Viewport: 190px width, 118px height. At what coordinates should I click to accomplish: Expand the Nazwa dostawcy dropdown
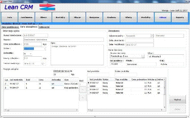[x=143, y=56]
